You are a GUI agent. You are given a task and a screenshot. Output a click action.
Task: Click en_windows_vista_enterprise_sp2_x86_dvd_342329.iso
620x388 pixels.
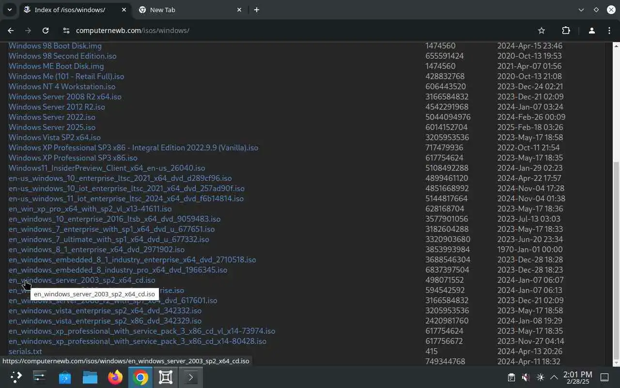(x=105, y=321)
